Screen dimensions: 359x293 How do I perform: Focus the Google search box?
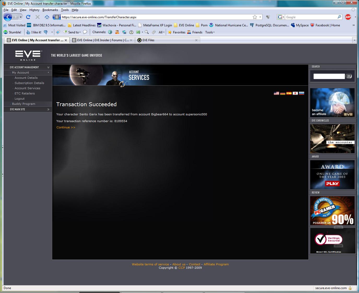[x=311, y=17]
